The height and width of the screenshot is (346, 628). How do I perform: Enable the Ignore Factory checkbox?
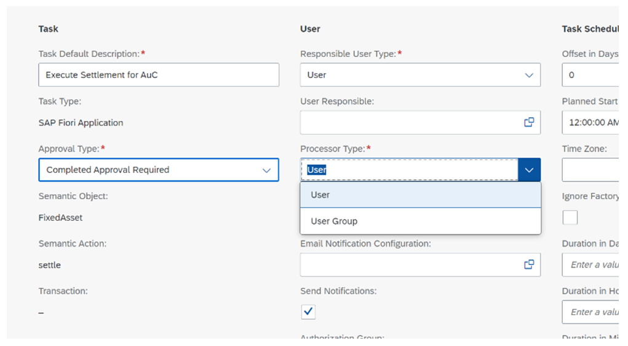(x=570, y=217)
